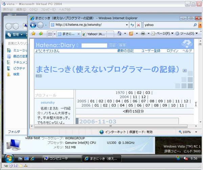Open Favorites Center star icon
203x170 pixels.
[x=33, y=34]
